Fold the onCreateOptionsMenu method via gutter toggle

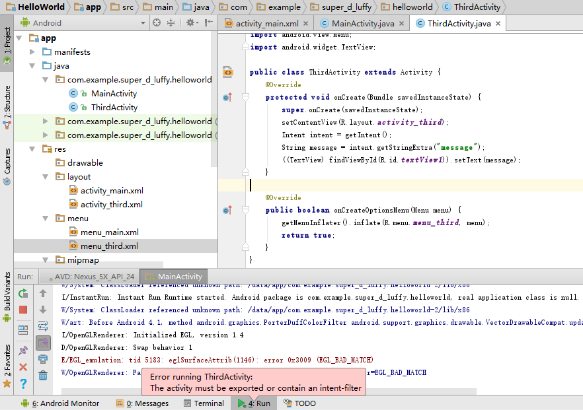(245, 210)
